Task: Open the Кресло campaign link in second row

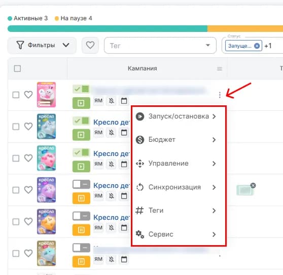Action: tap(112, 123)
